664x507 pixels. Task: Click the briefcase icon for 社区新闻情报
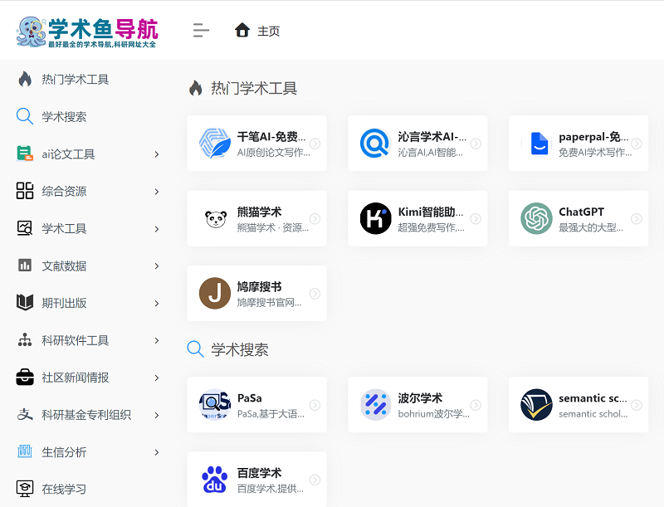25,377
